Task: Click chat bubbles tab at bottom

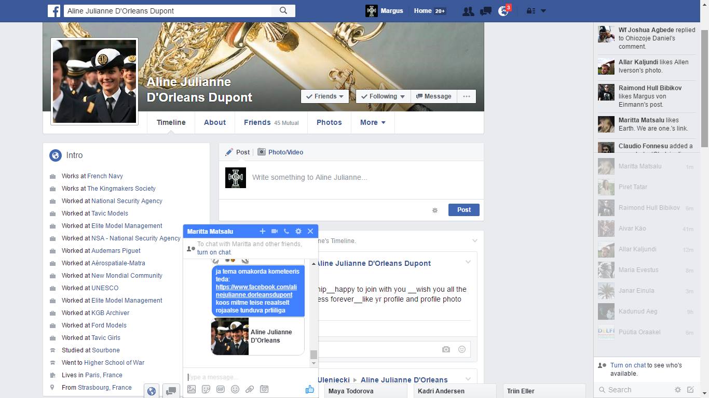Action: [170, 391]
